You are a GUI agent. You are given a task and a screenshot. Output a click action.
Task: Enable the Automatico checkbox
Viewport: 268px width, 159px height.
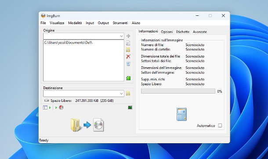click(x=220, y=126)
